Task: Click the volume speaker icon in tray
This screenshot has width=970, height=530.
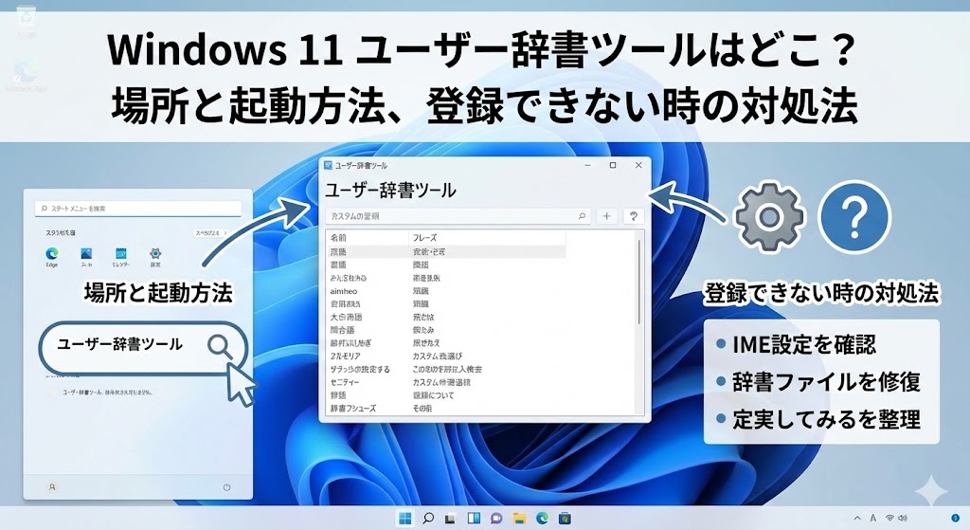Action: click(x=903, y=519)
